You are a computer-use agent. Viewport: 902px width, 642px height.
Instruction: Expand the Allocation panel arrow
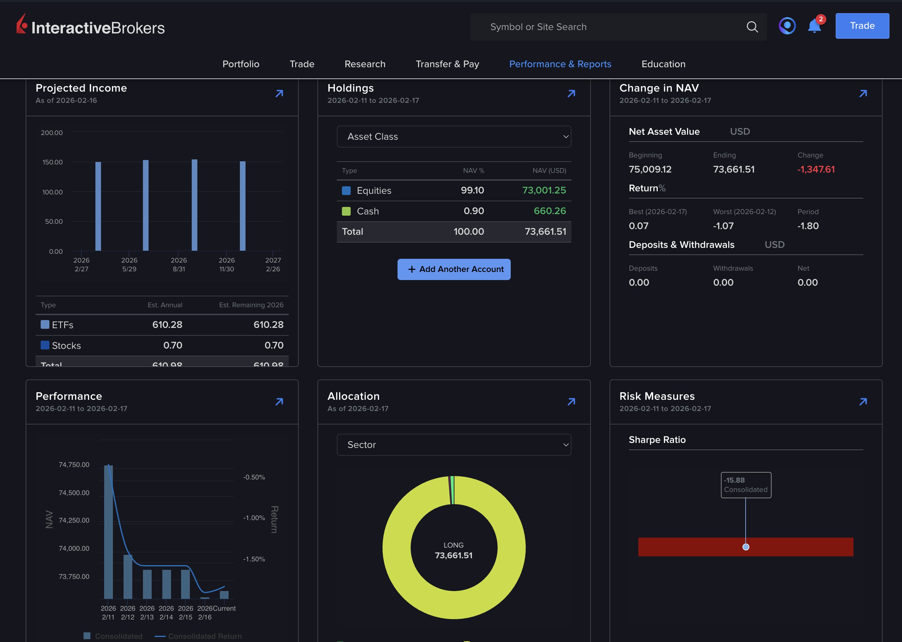[571, 401]
